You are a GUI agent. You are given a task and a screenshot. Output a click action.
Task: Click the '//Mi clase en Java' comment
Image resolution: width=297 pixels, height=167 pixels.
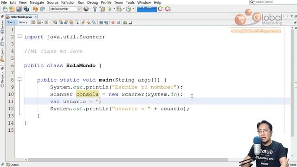(x=53, y=51)
